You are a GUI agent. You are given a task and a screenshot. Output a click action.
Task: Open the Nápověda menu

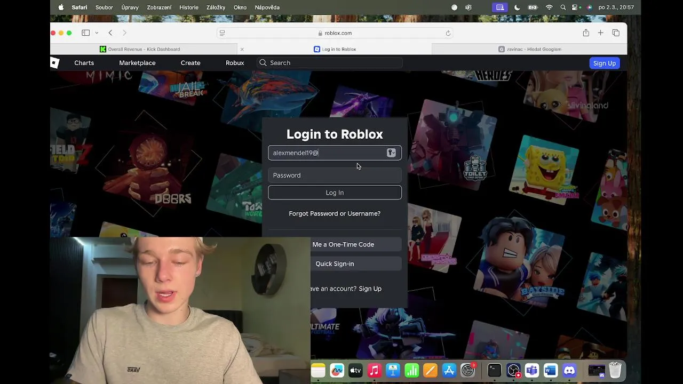click(267, 7)
